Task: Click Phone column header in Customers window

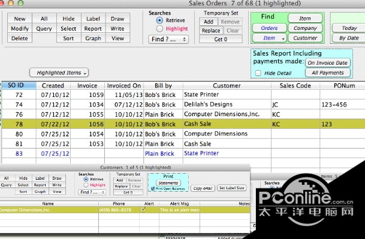Action: (x=119, y=204)
